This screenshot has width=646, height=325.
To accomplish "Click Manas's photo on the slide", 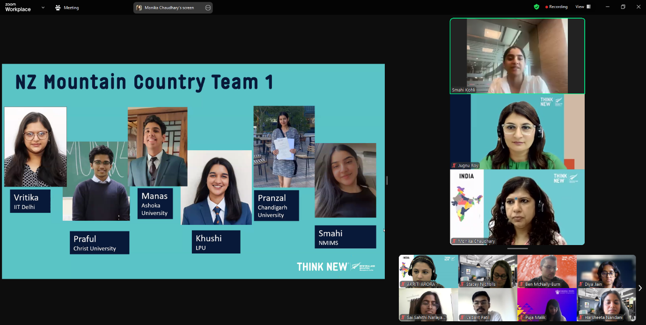I will [157, 147].
